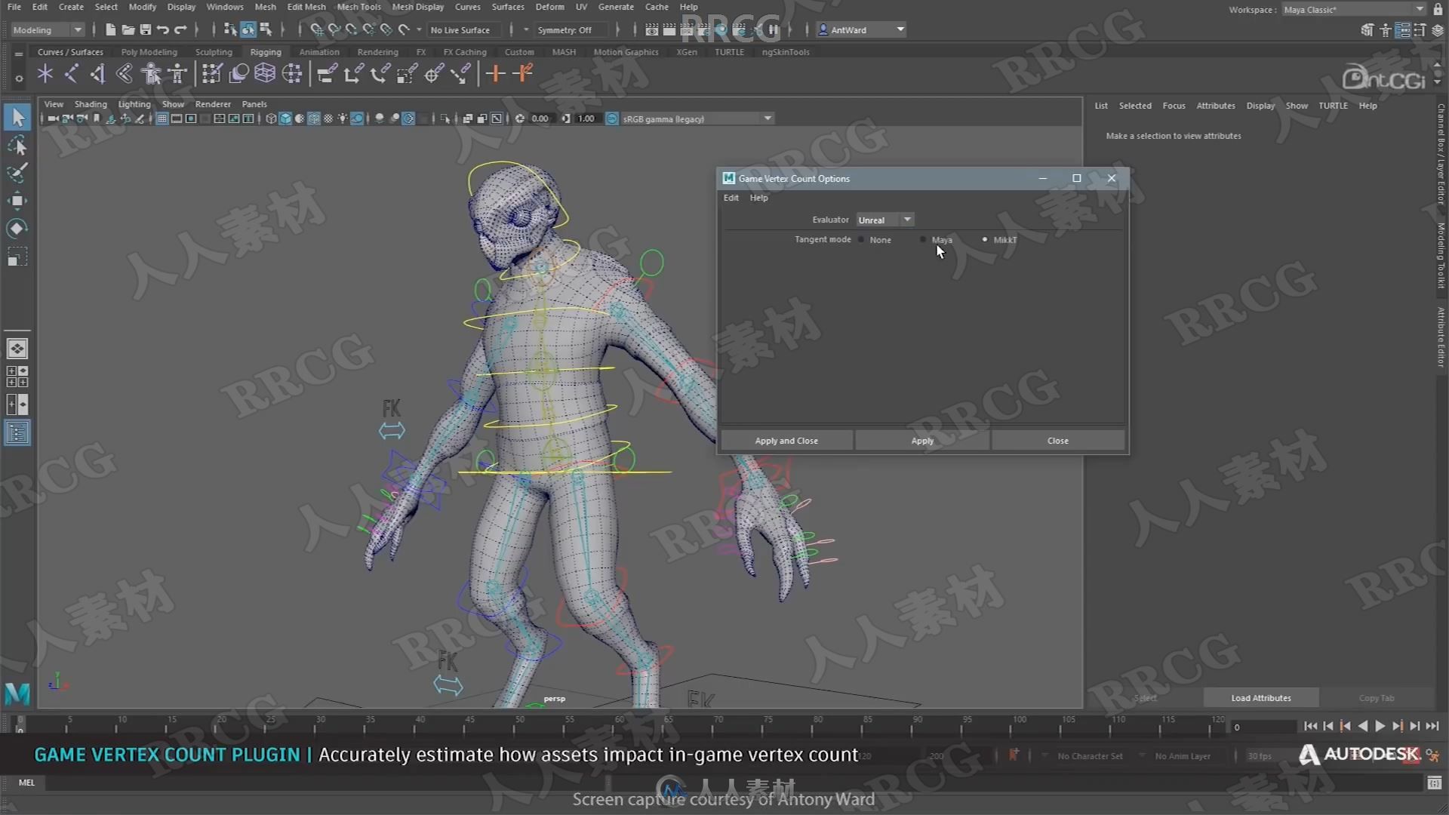Select the Lasso Select tool in toolbox
The height and width of the screenshot is (815, 1449).
(17, 145)
